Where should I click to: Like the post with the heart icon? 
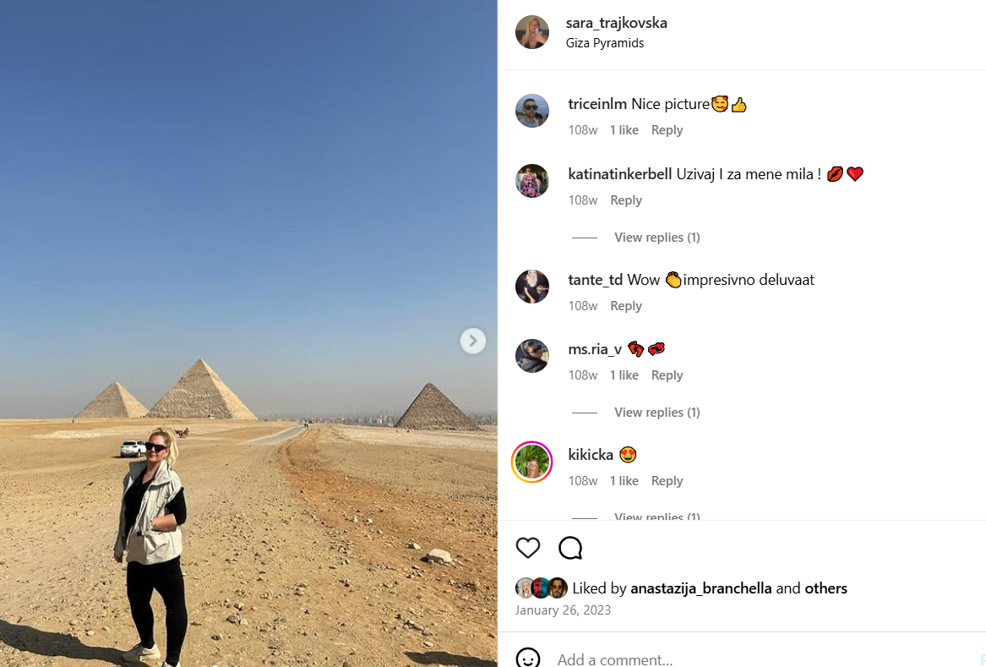coord(527,548)
